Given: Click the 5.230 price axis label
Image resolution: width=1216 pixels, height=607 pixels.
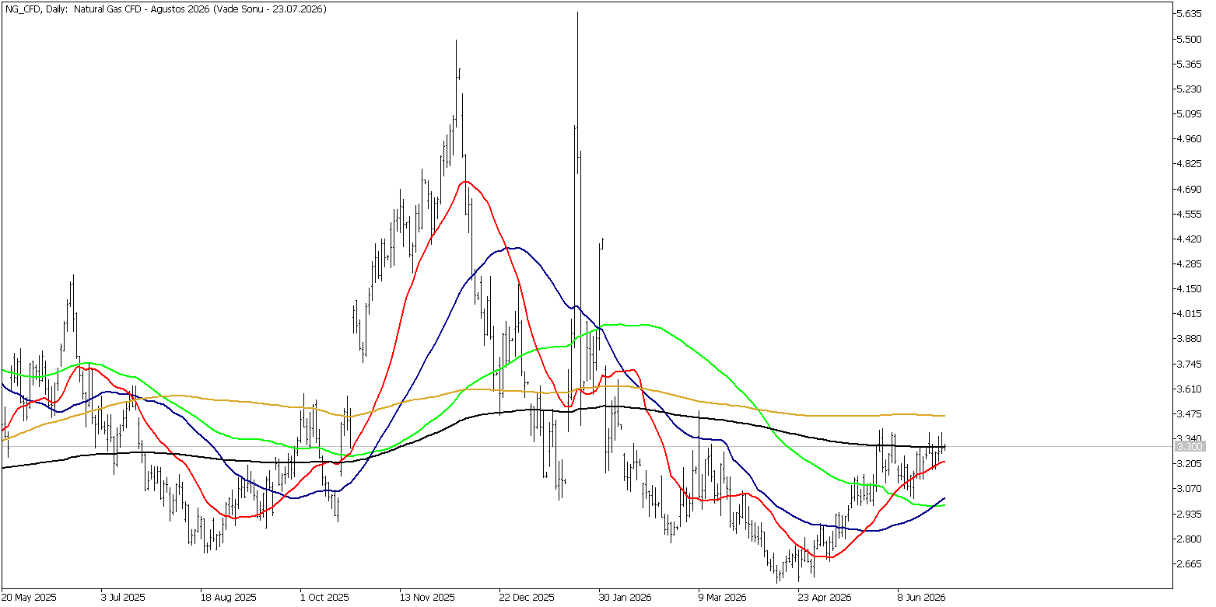Looking at the screenshot, I should 1190,89.
